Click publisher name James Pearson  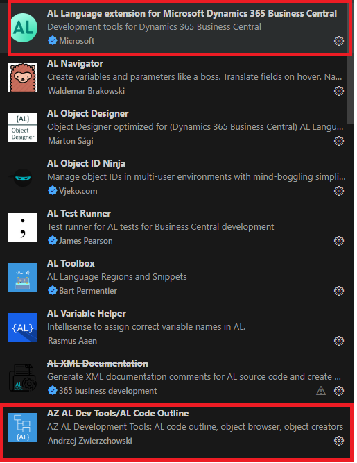pos(86,241)
